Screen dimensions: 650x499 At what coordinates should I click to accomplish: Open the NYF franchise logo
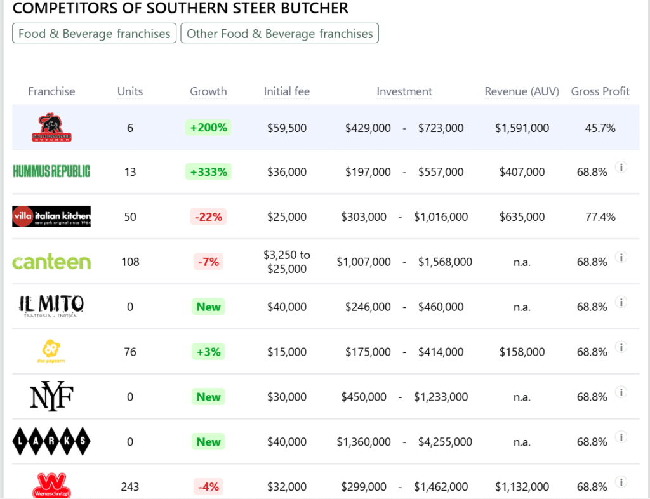pos(51,397)
